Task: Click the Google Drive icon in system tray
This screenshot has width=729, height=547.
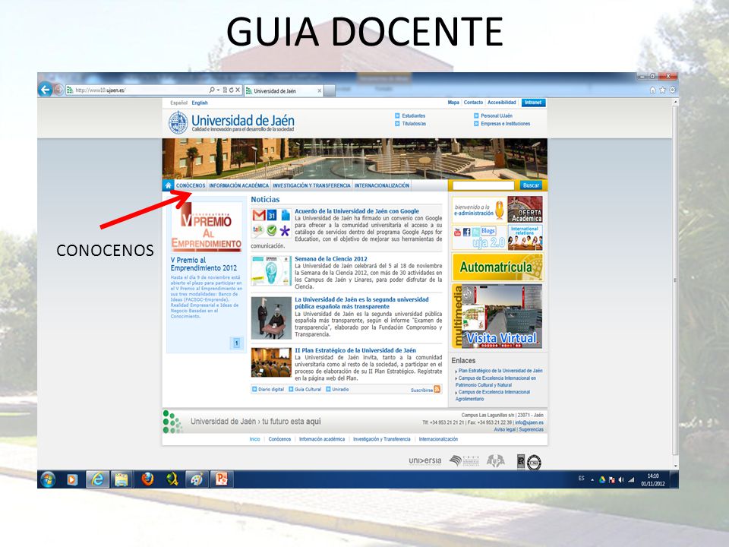Action: (x=602, y=479)
